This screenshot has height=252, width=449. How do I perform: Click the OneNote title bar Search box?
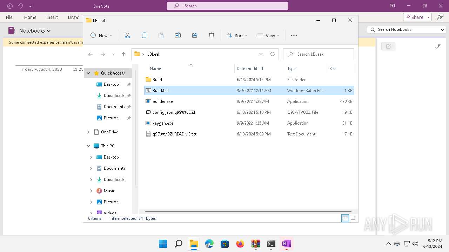point(228,6)
